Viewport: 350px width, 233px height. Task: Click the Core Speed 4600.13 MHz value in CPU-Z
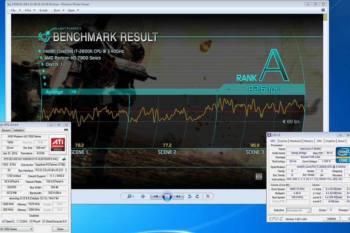297,189
